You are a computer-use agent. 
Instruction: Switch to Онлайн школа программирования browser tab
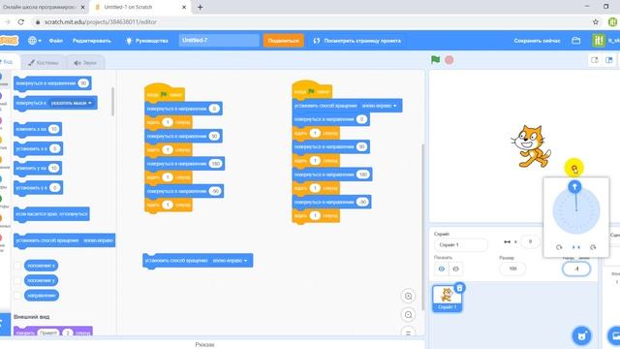[43, 7]
